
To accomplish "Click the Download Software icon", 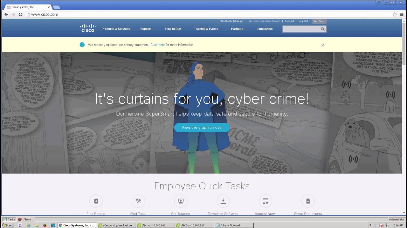I will point(223,201).
